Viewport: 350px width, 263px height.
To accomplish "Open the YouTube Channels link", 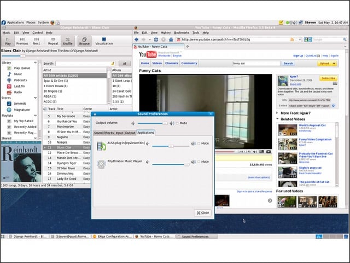I will coord(171,64).
